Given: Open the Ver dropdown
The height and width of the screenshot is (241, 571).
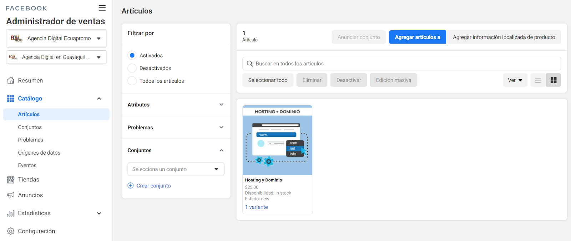Looking at the screenshot, I should (515, 80).
